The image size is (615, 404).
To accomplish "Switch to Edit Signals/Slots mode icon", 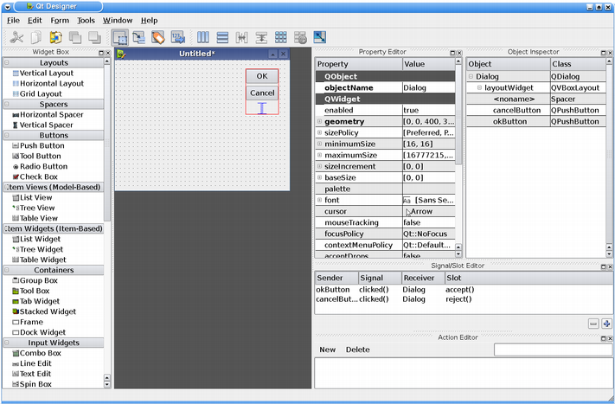I will point(138,37).
